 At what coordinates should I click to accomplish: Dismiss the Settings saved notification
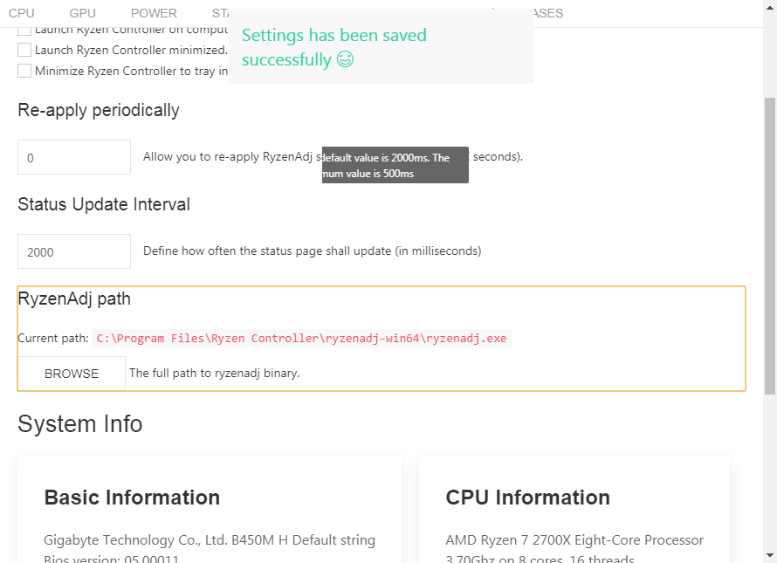click(x=382, y=47)
